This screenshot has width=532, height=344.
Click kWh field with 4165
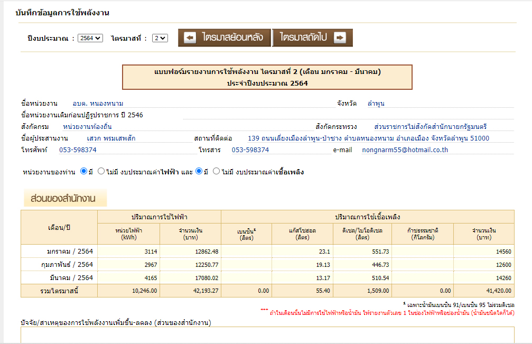(128, 278)
